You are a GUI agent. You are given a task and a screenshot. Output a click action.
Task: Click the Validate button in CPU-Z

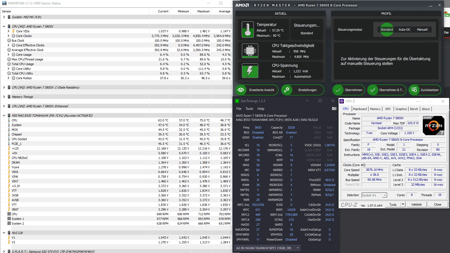tap(416, 204)
